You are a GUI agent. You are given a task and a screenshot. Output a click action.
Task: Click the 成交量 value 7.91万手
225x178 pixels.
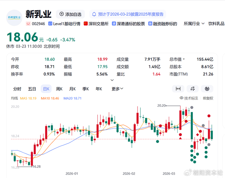tap(152, 59)
